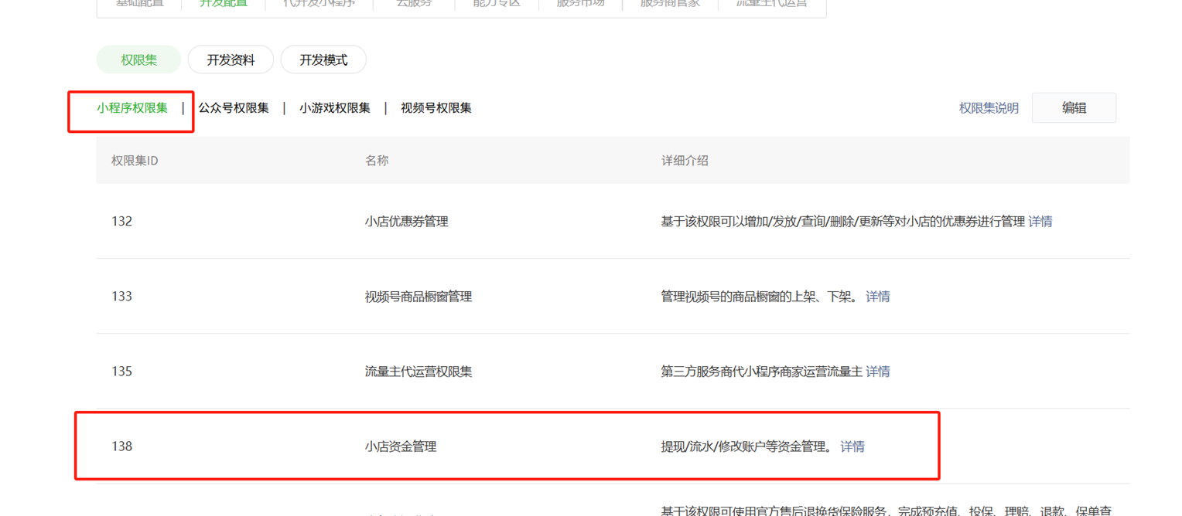Click the name 小店资金管理

[x=401, y=446]
